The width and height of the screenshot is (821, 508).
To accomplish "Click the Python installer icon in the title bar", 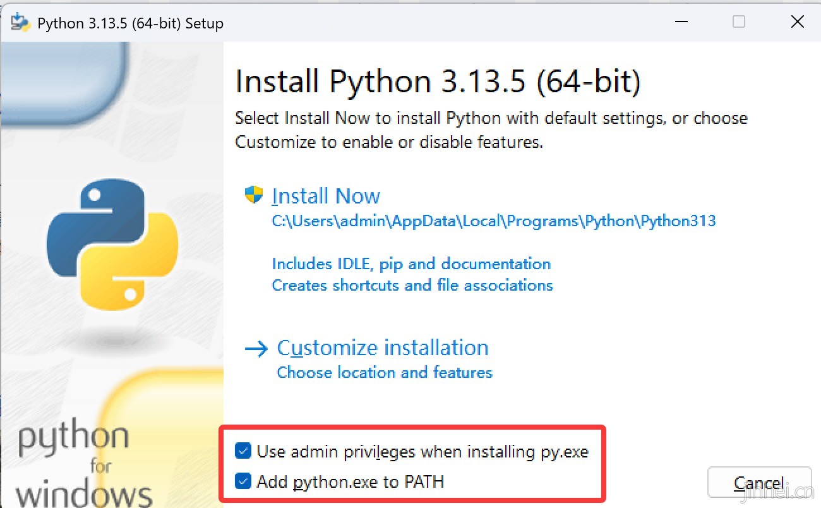I will click(20, 23).
